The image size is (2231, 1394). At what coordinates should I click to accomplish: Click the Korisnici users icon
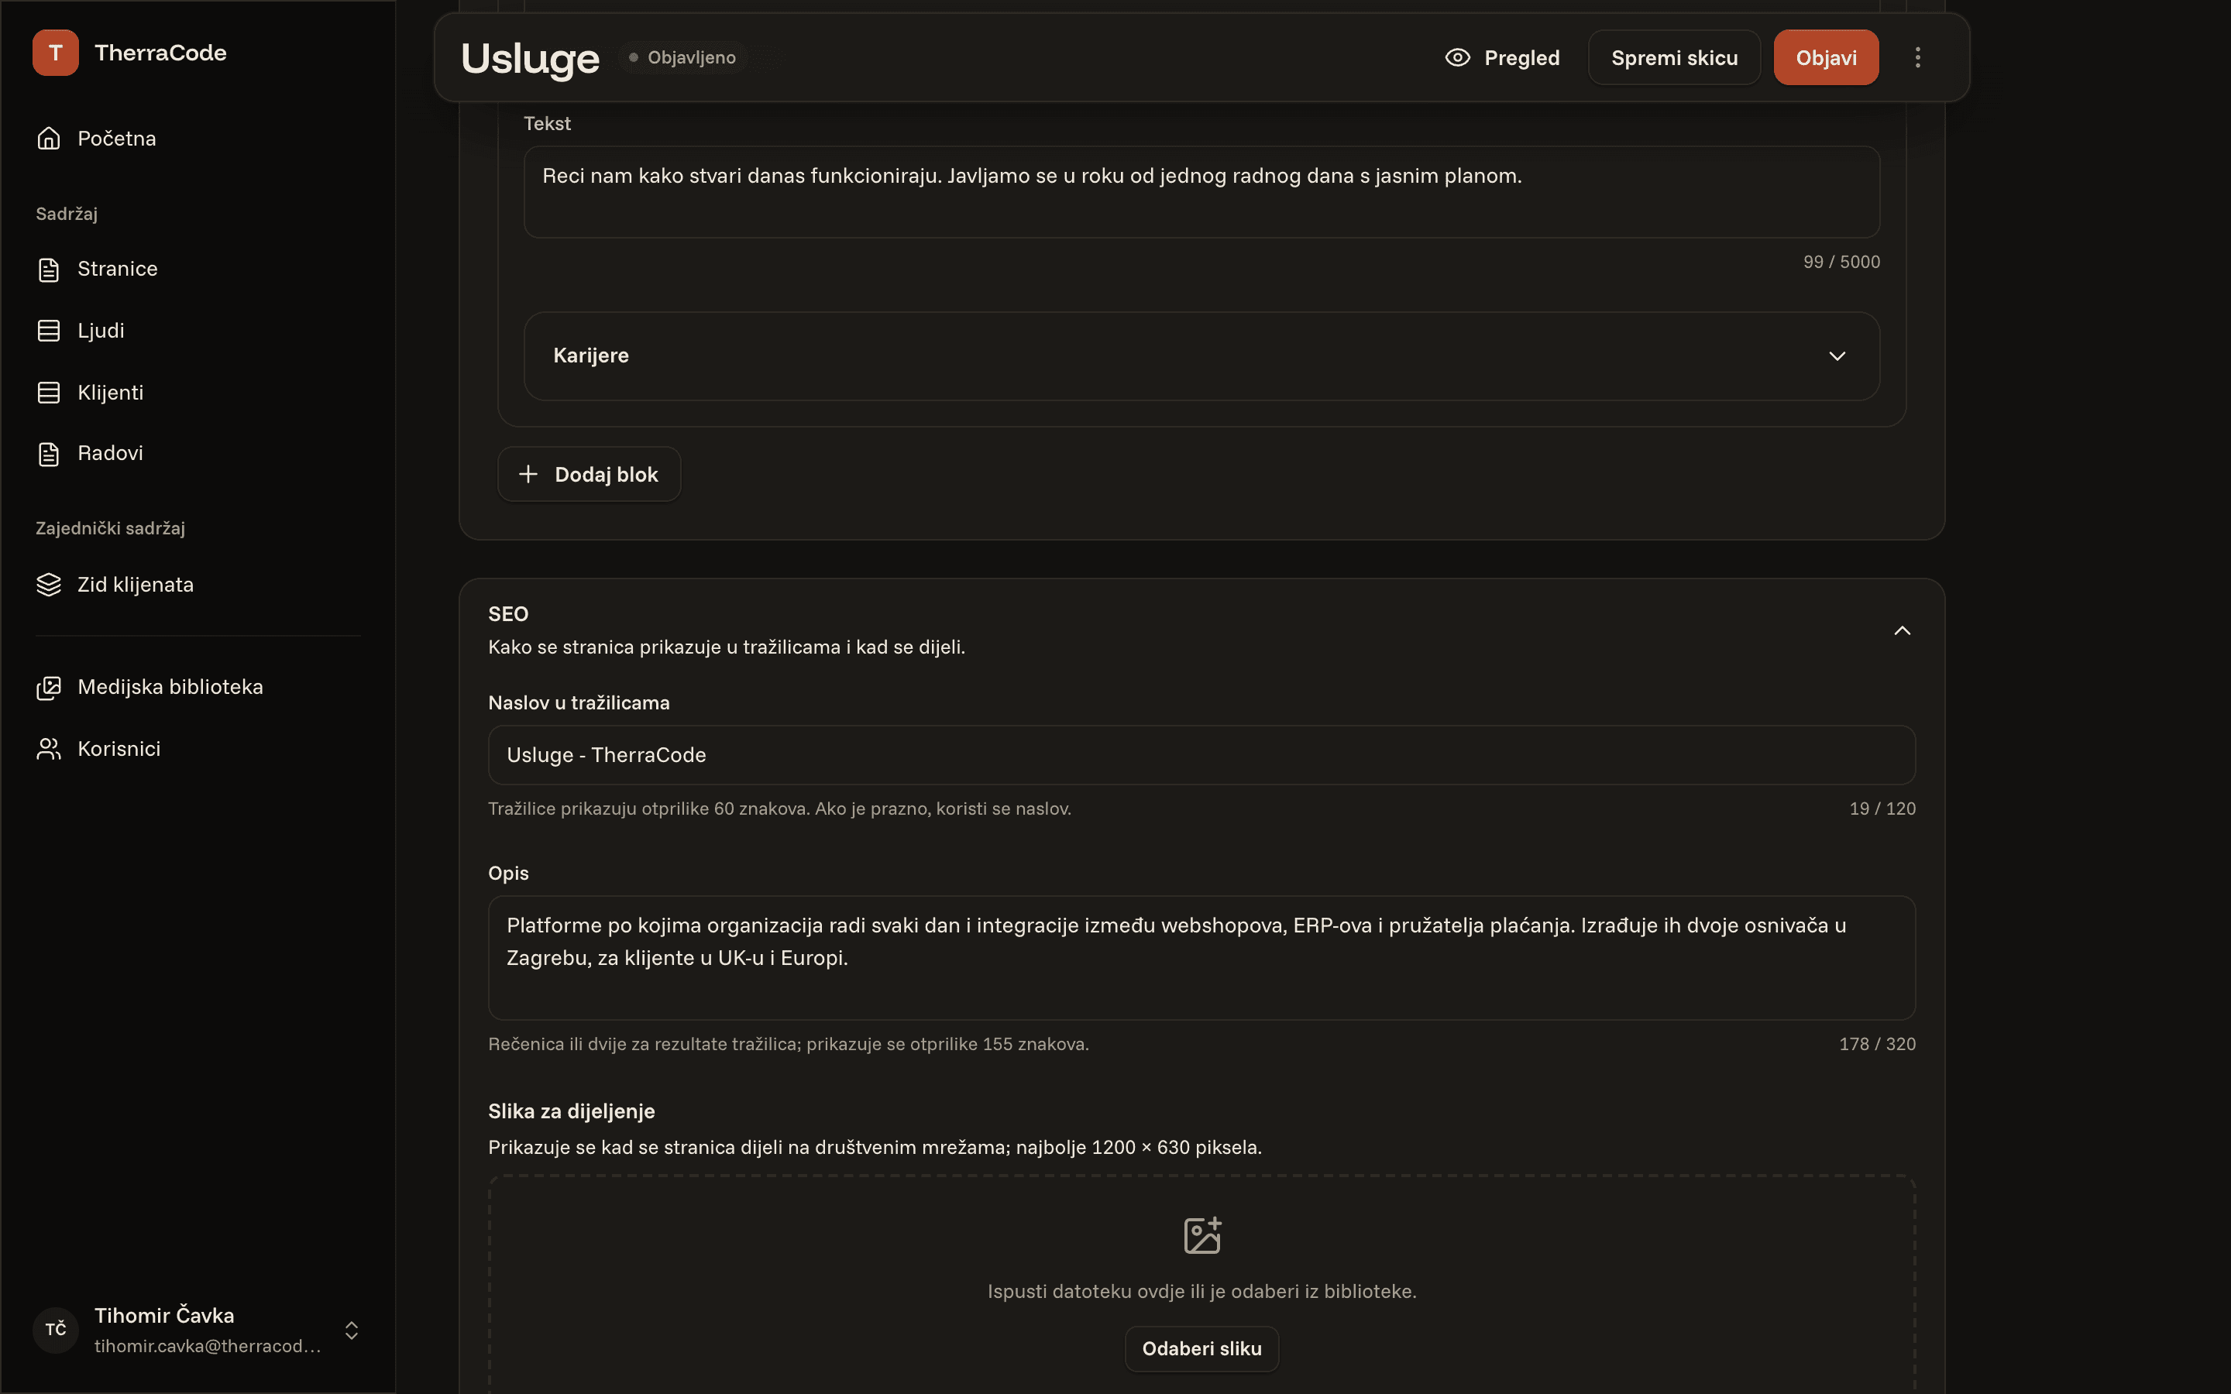pyautogui.click(x=49, y=749)
